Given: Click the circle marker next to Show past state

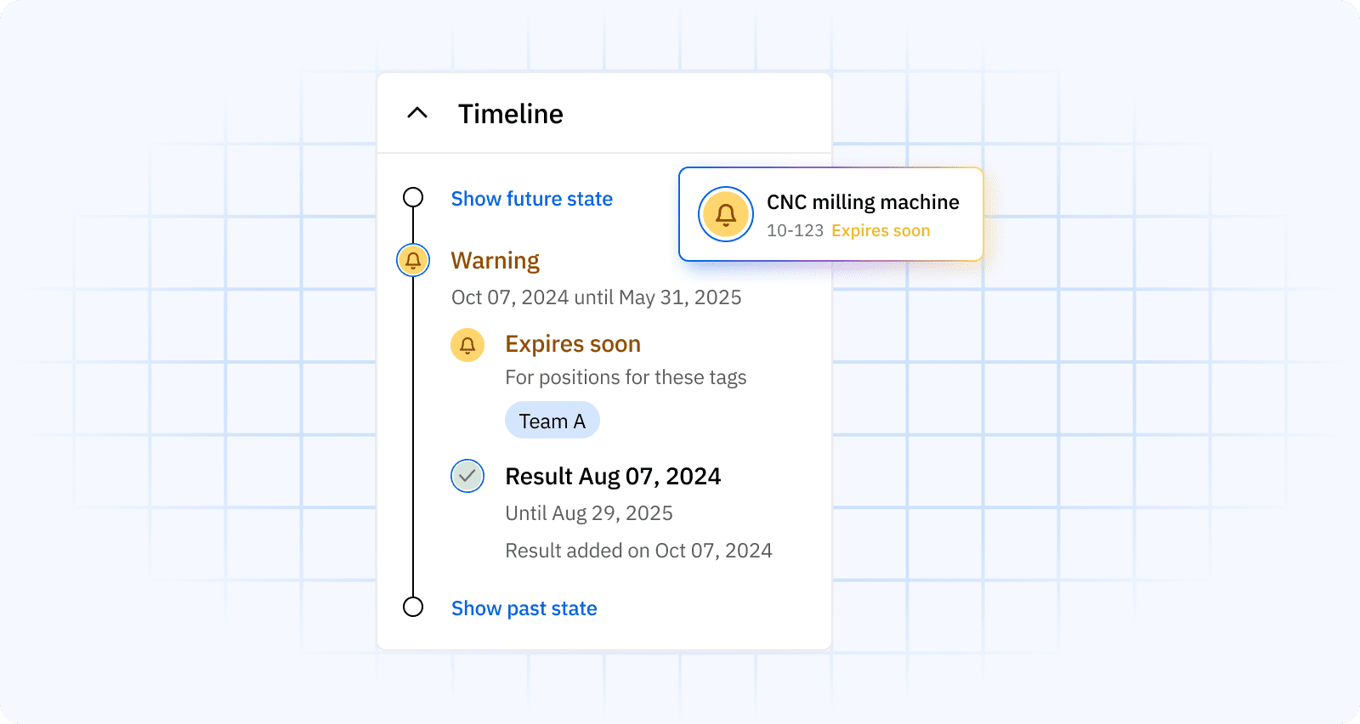Looking at the screenshot, I should 413,607.
